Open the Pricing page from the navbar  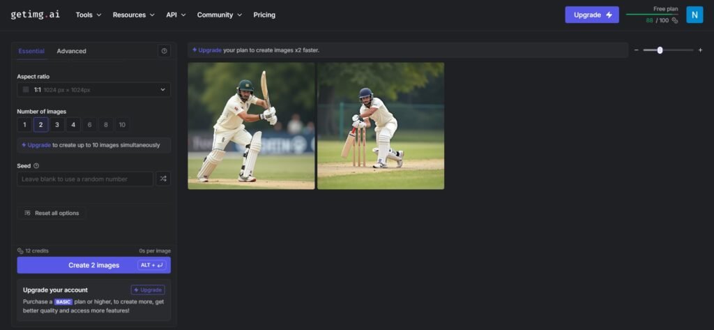264,15
